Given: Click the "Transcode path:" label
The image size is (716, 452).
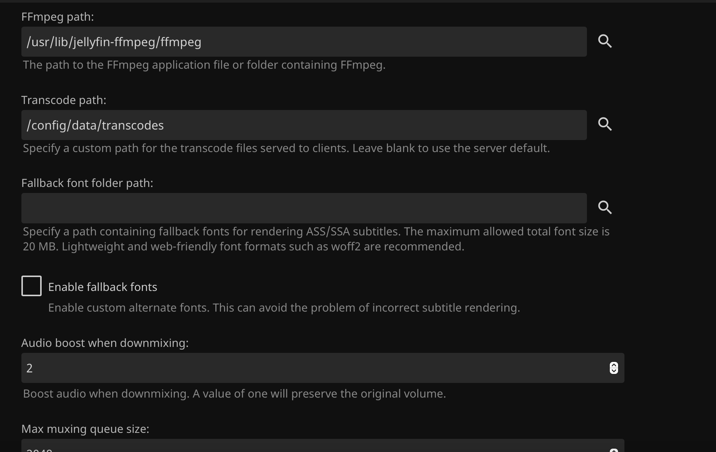Looking at the screenshot, I should pyautogui.click(x=64, y=100).
